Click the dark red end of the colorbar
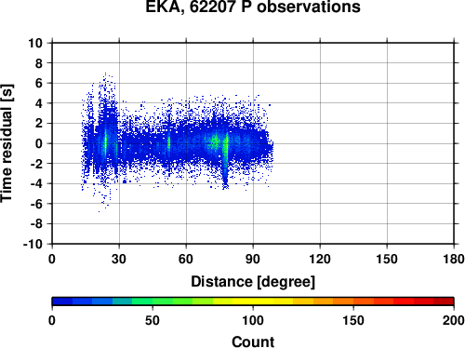The image size is (465, 348). click(444, 301)
